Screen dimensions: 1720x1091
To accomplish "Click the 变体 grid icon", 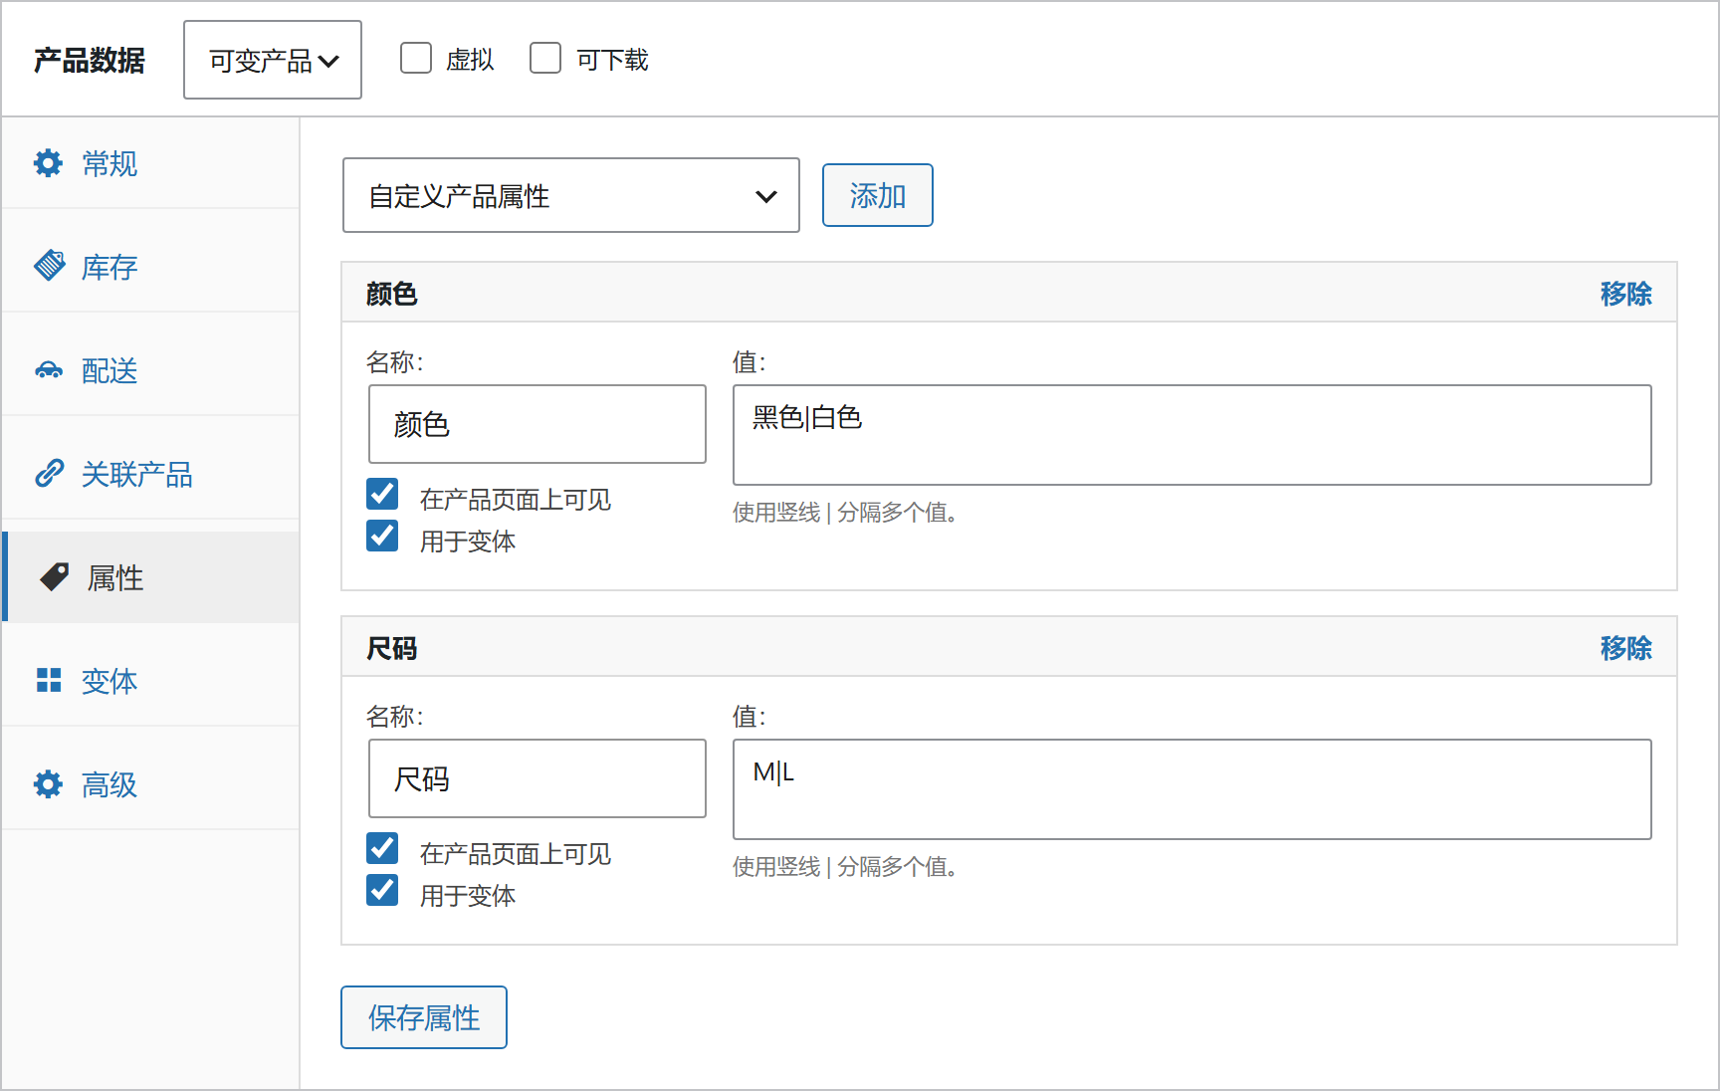I will [49, 681].
